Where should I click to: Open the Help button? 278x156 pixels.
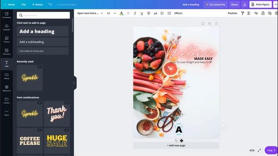coord(271,150)
